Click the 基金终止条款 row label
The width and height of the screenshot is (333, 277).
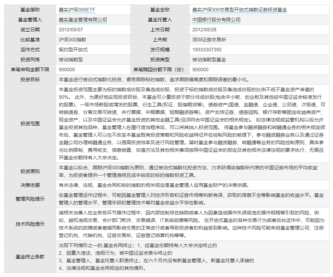coord(30,257)
